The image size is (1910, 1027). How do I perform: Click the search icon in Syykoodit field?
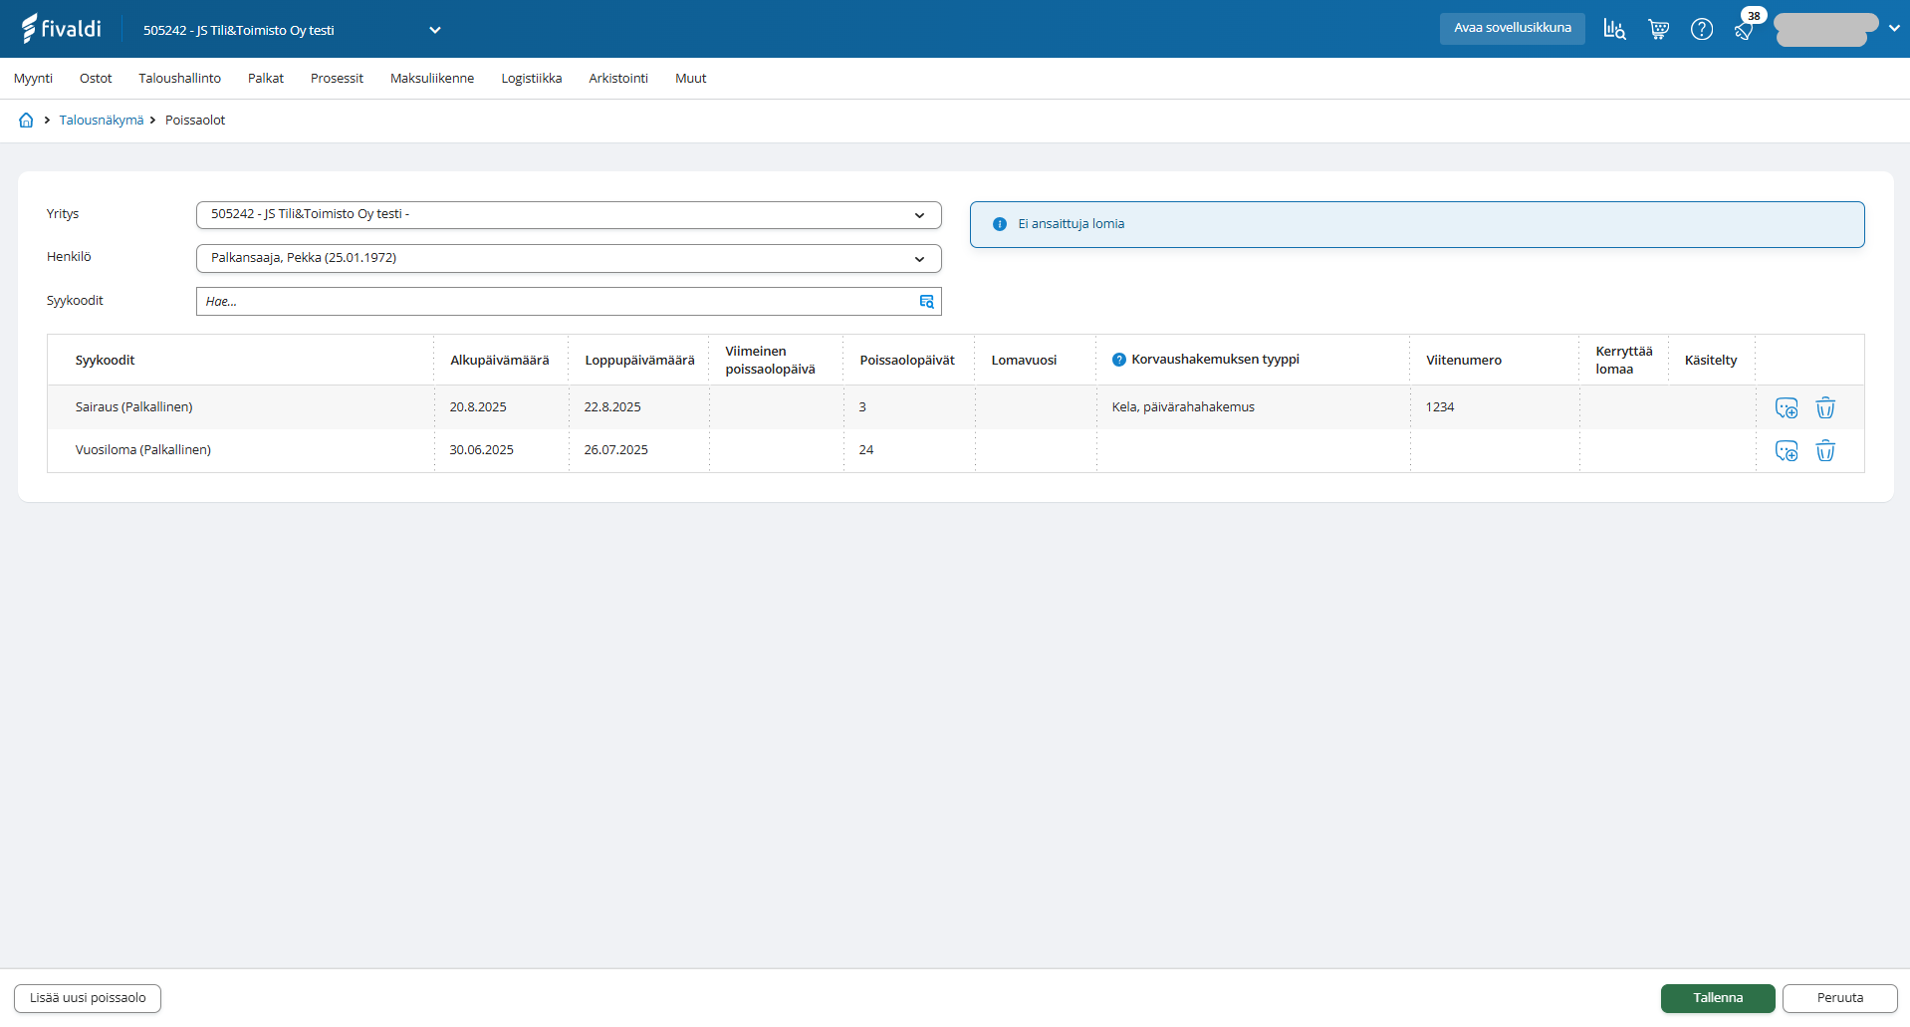point(926,302)
